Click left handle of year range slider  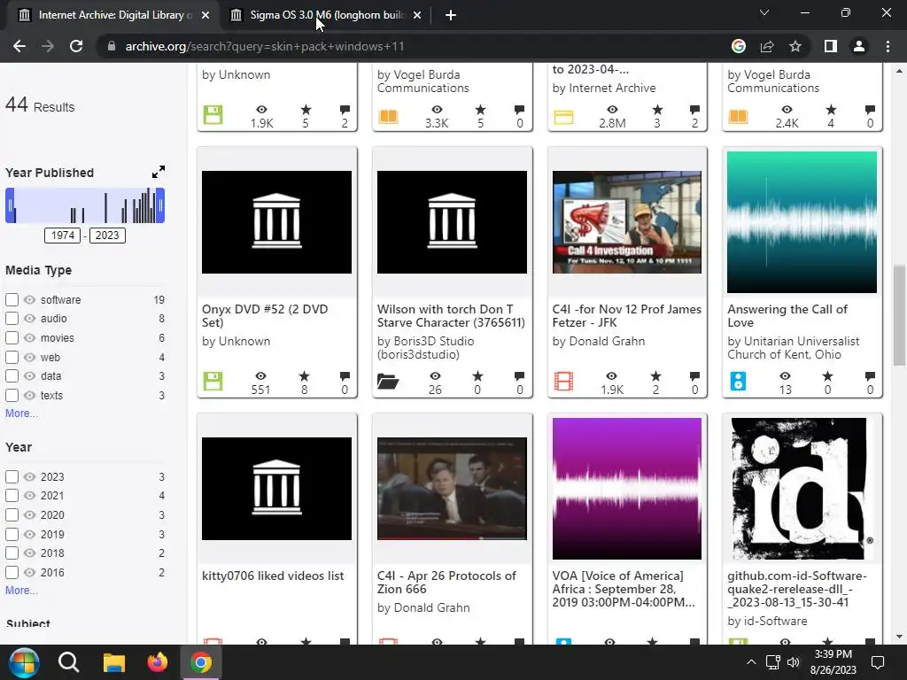10,205
